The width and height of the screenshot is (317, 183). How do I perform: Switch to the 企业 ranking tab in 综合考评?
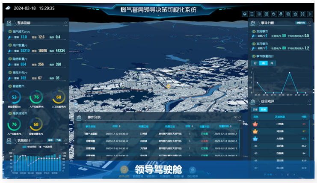pos(255,109)
